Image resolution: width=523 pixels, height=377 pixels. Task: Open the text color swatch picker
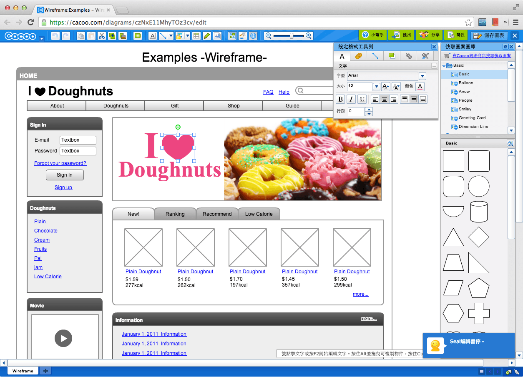420,87
